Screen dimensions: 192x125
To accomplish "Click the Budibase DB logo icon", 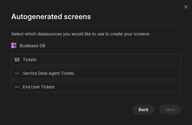I will [14, 45].
